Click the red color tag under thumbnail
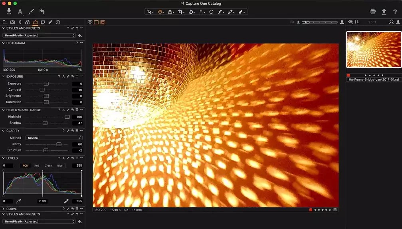Screen dimensions: 402x229 [349, 75]
